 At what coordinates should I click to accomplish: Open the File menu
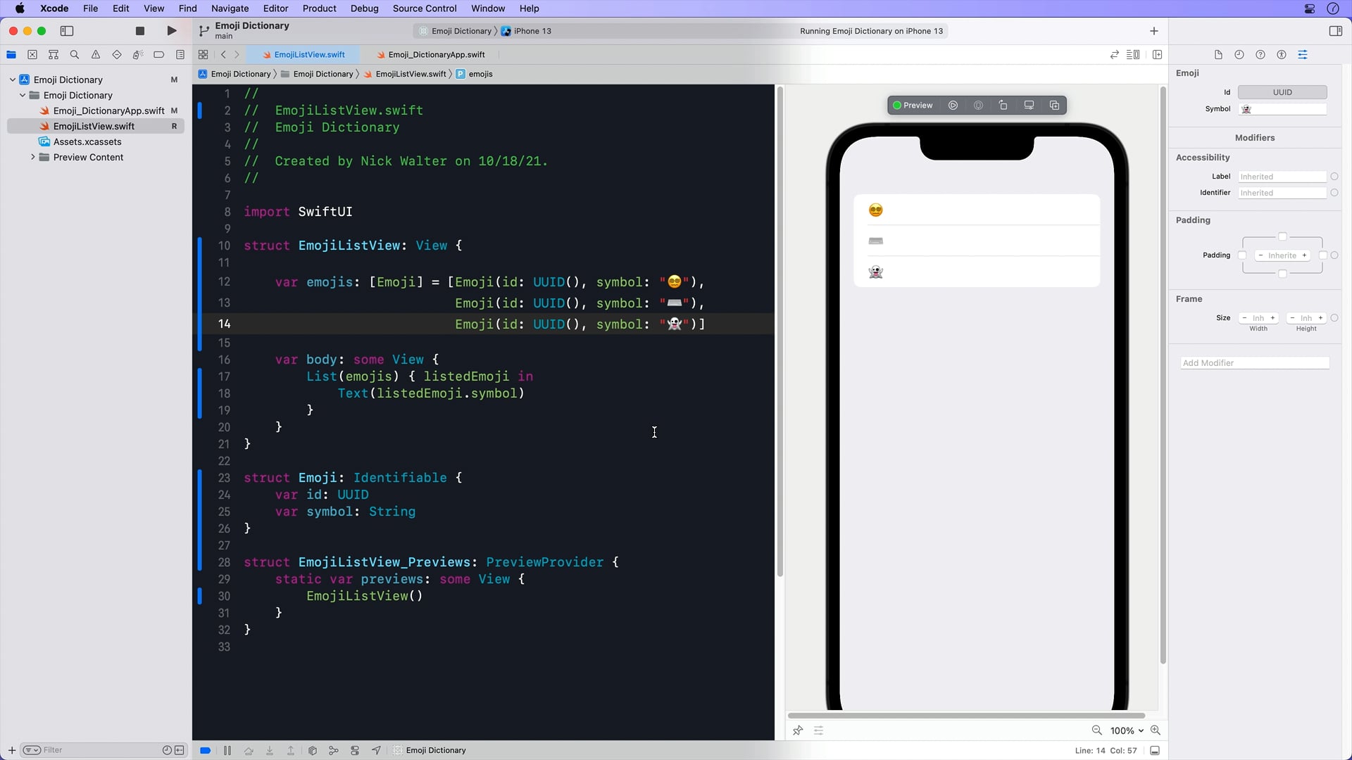tap(90, 8)
